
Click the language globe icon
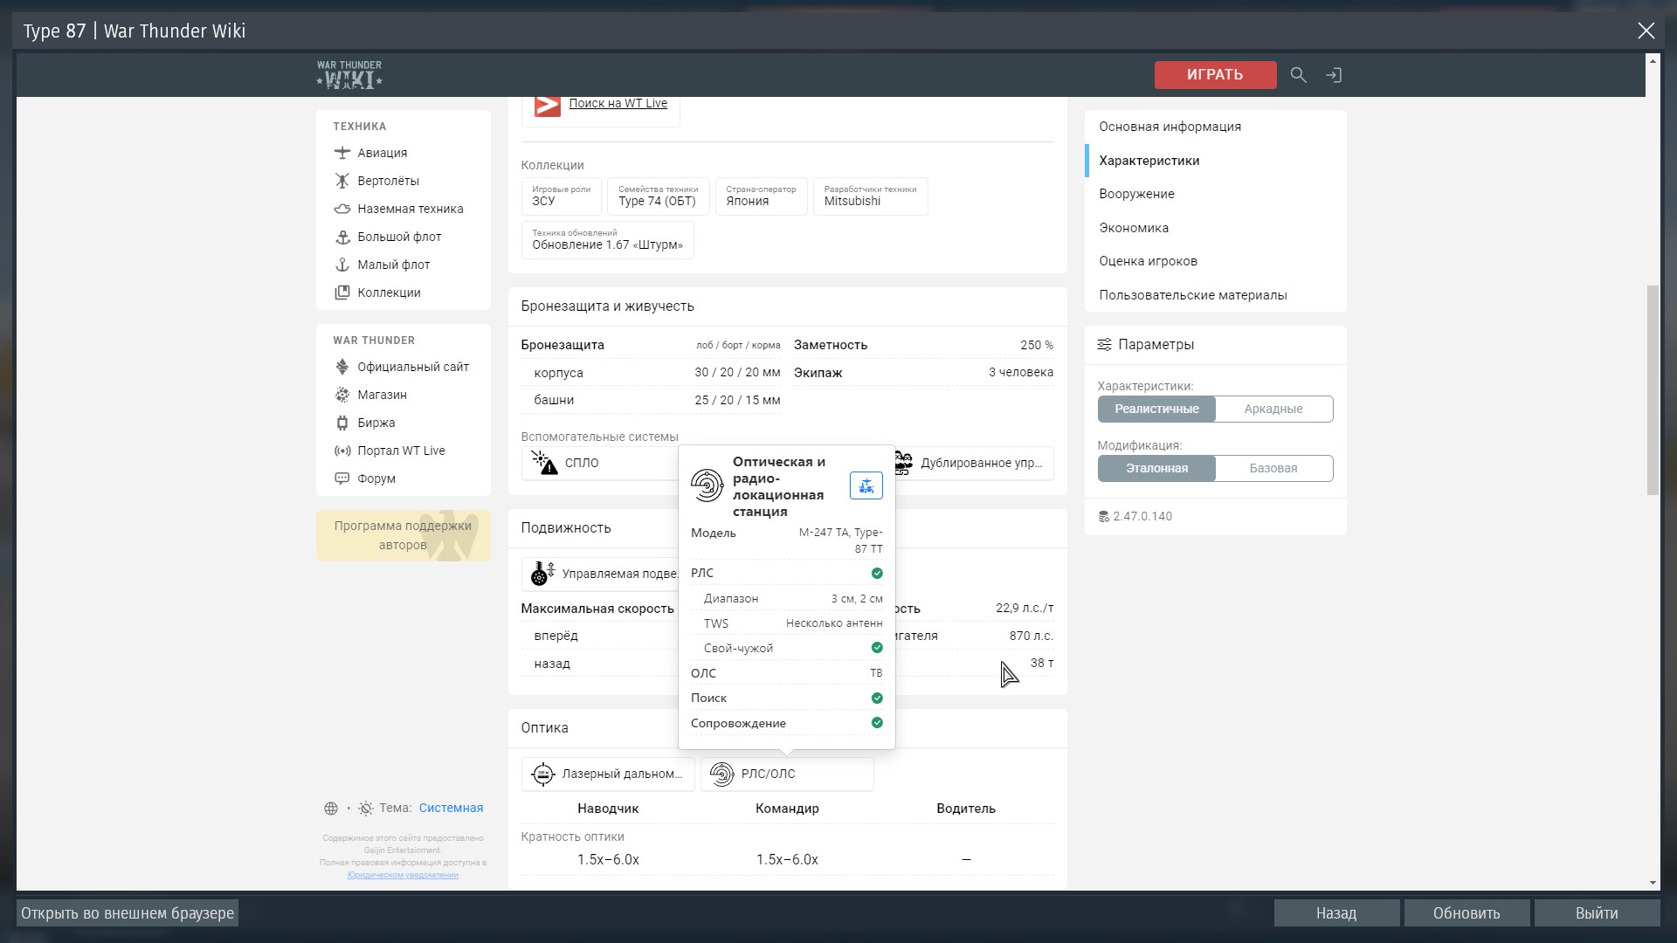[x=331, y=809]
